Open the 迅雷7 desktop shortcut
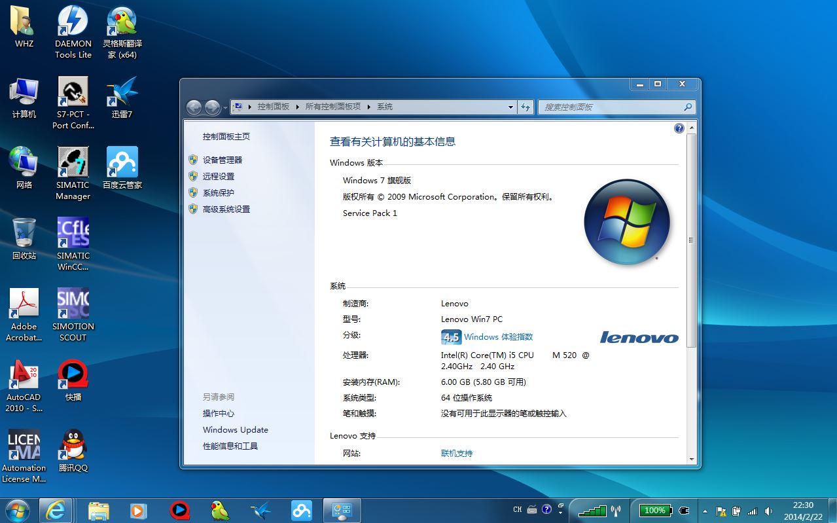Viewport: 837px width, 523px height. pyautogui.click(x=122, y=98)
